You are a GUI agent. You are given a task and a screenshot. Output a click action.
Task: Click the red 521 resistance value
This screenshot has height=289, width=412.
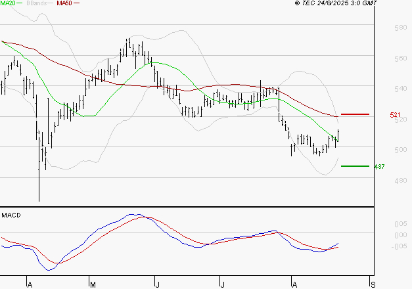click(x=395, y=115)
